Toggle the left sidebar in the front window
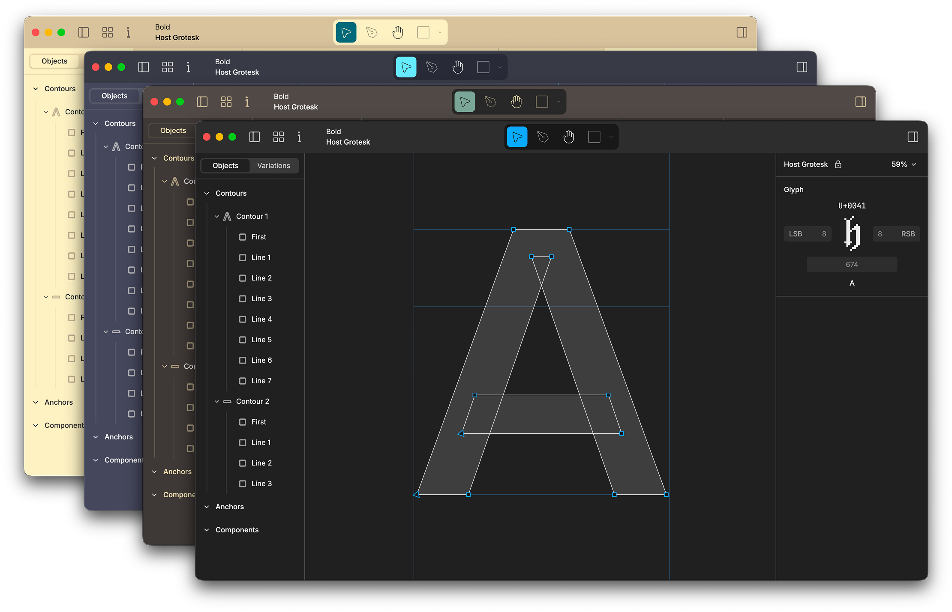 point(255,137)
